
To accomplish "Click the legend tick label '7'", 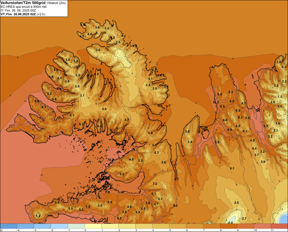I will tap(204, 230).
